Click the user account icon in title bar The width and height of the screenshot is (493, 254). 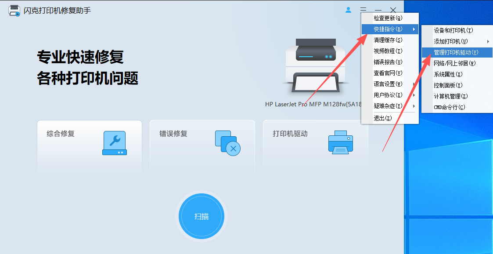pyautogui.click(x=348, y=10)
